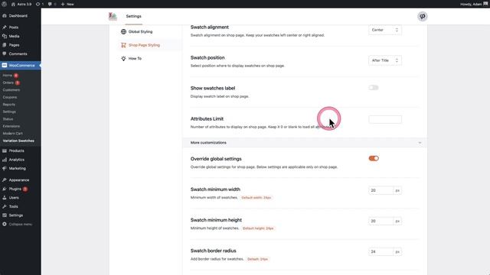Open WooCommerce Settings submenu item

click(x=9, y=112)
